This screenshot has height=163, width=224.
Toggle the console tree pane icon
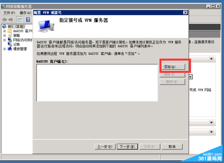(x=20, y=20)
